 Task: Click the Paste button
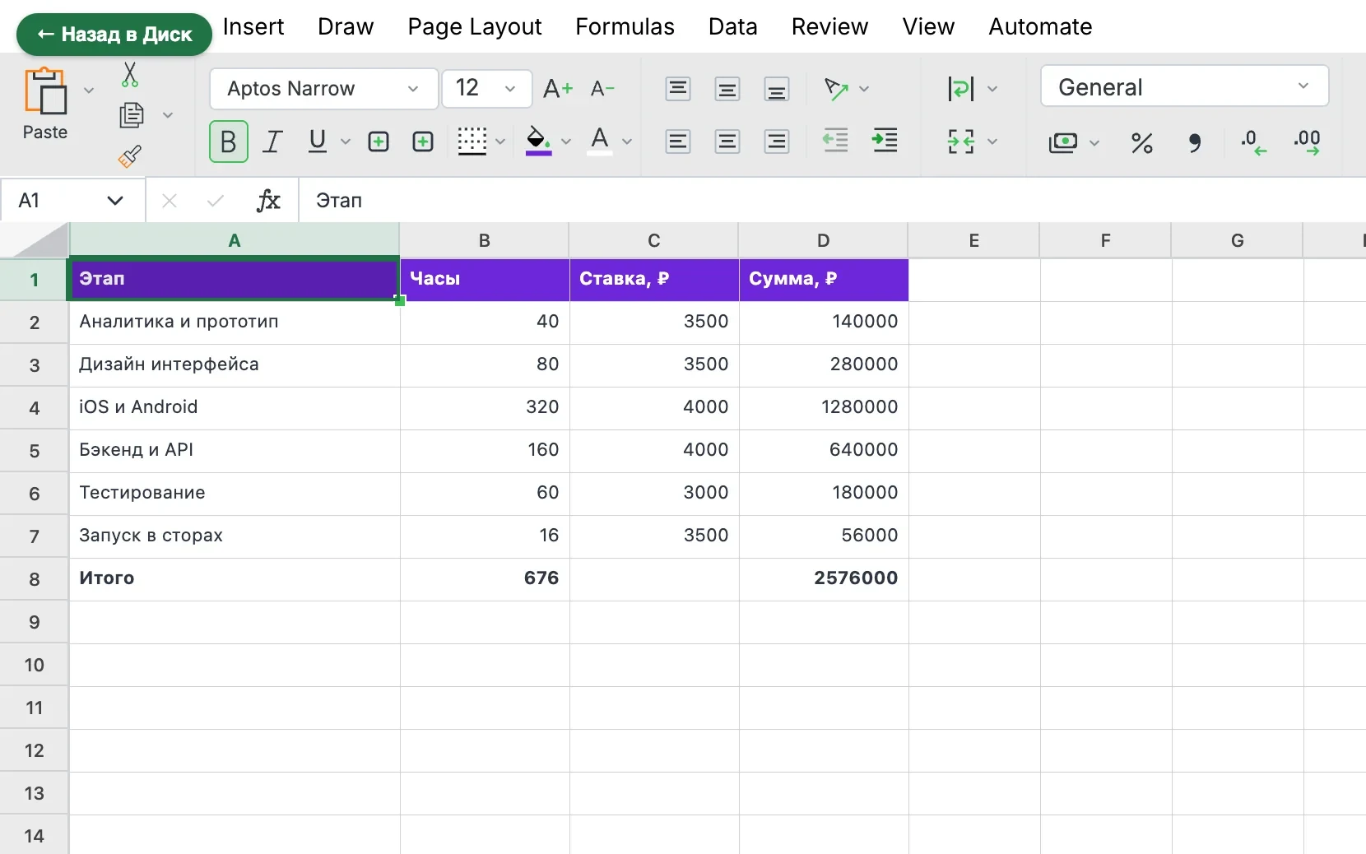[x=45, y=103]
